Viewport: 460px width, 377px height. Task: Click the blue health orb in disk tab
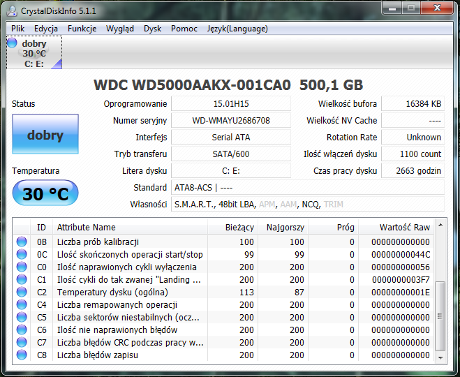12,43
